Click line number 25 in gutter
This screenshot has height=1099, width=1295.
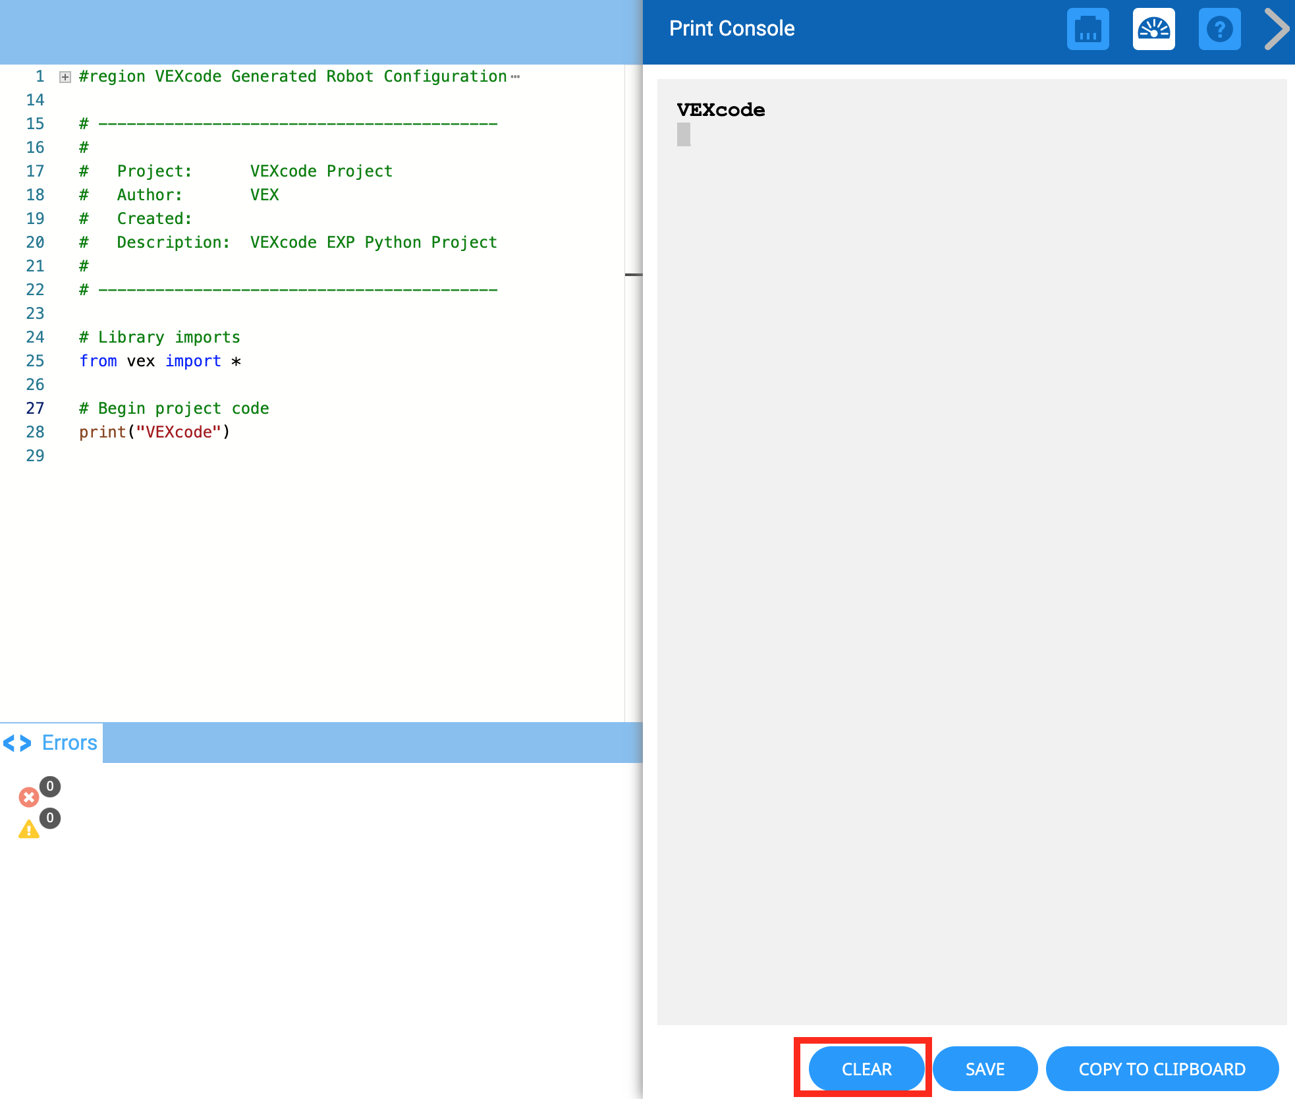[x=35, y=361]
